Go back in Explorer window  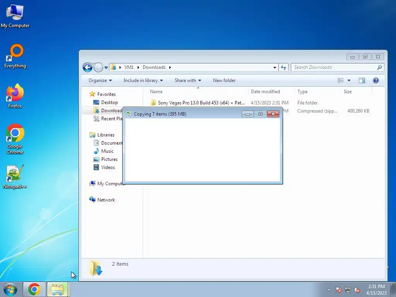[88, 67]
